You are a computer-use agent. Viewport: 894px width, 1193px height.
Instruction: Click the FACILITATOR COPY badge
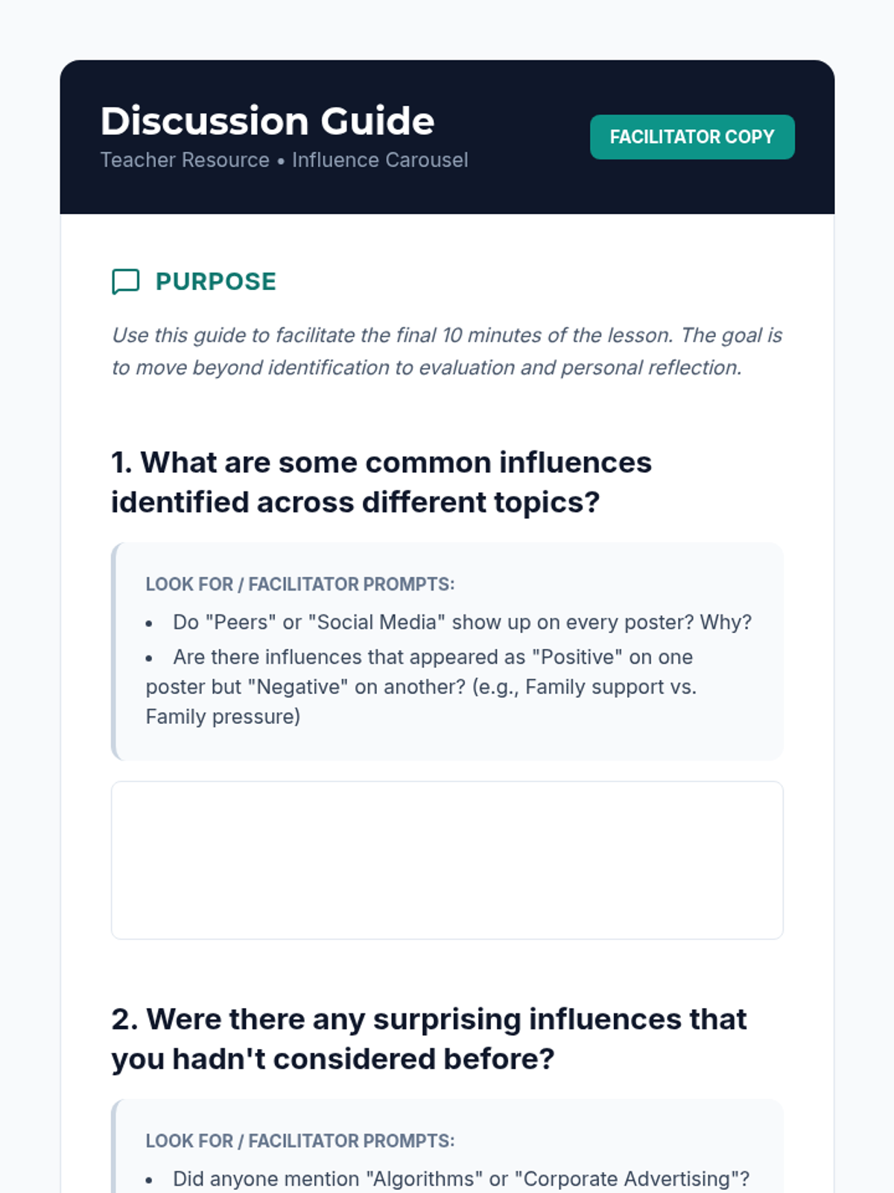(x=692, y=137)
